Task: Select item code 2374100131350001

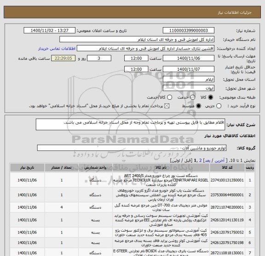Action: 227,180
